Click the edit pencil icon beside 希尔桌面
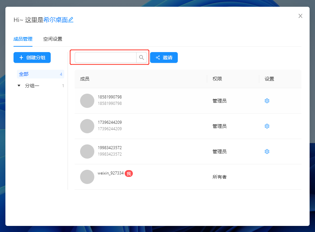 [x=71, y=20]
